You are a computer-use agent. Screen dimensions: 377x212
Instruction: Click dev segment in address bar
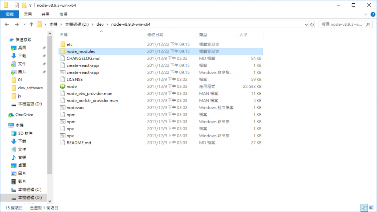click(100, 24)
